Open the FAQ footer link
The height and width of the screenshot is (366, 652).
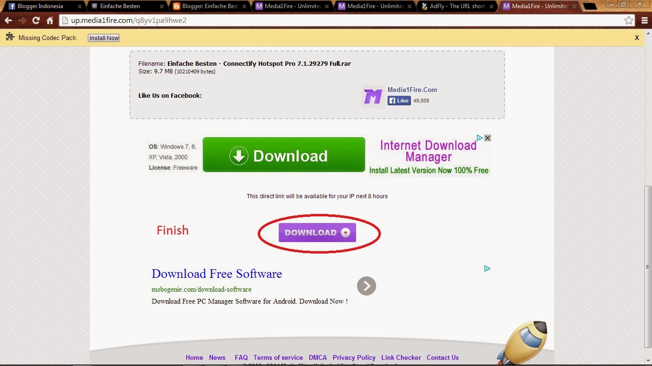(x=241, y=357)
